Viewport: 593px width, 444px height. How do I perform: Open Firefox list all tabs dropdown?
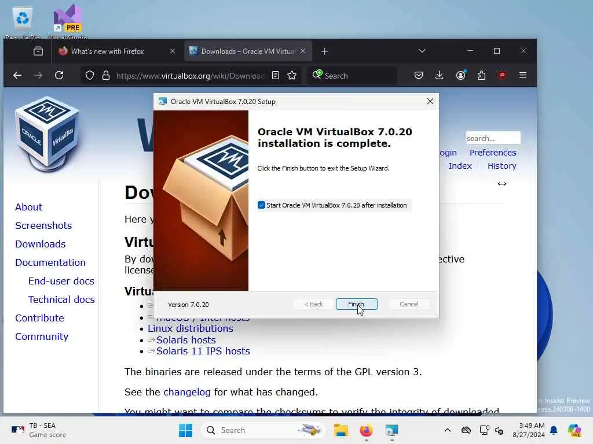422,51
